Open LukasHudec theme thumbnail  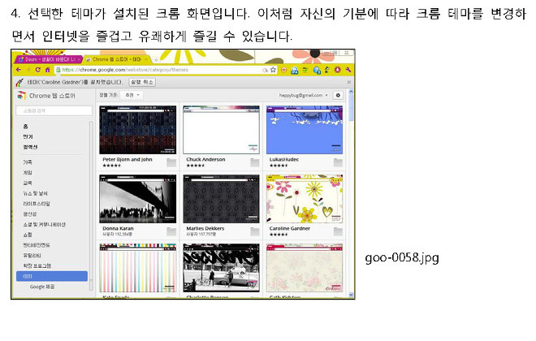click(305, 130)
